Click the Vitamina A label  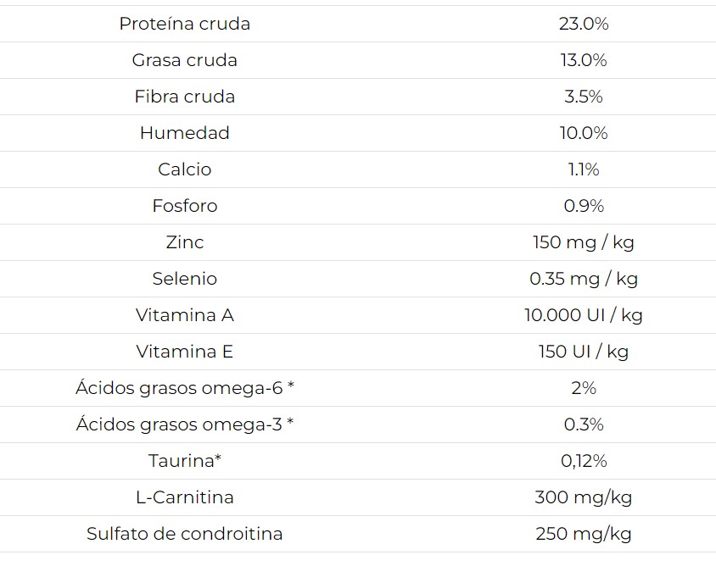pos(185,315)
